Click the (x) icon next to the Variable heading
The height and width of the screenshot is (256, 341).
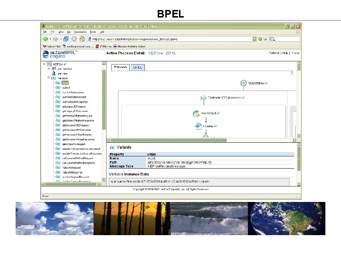pos(112,147)
